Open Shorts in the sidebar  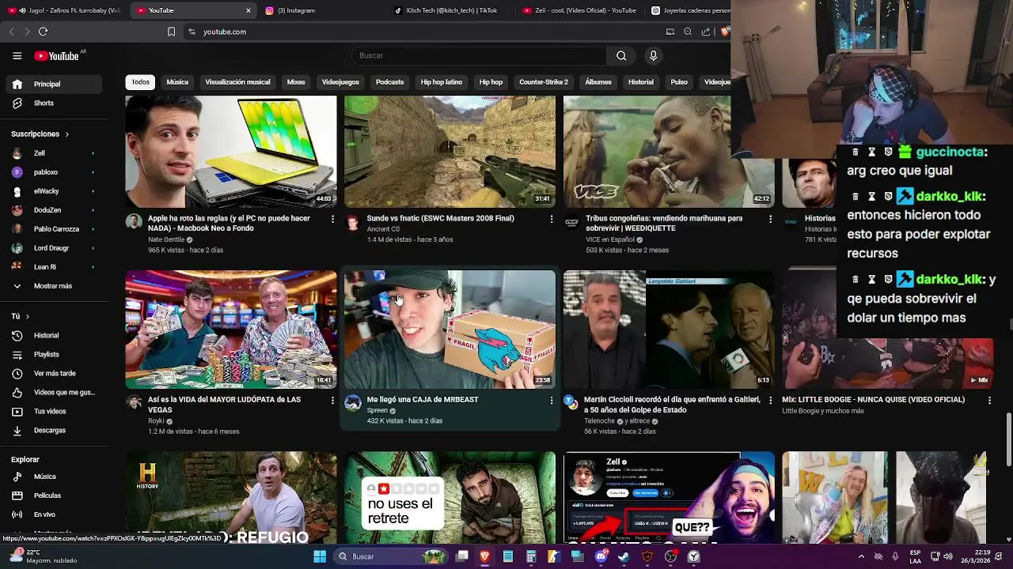54,103
